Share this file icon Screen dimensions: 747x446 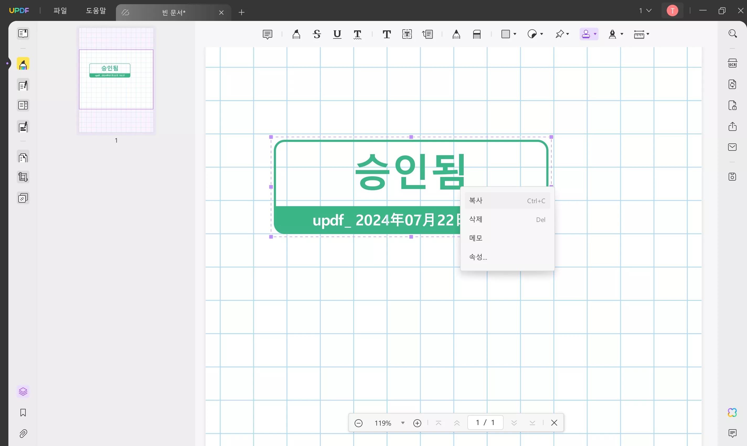click(x=732, y=126)
